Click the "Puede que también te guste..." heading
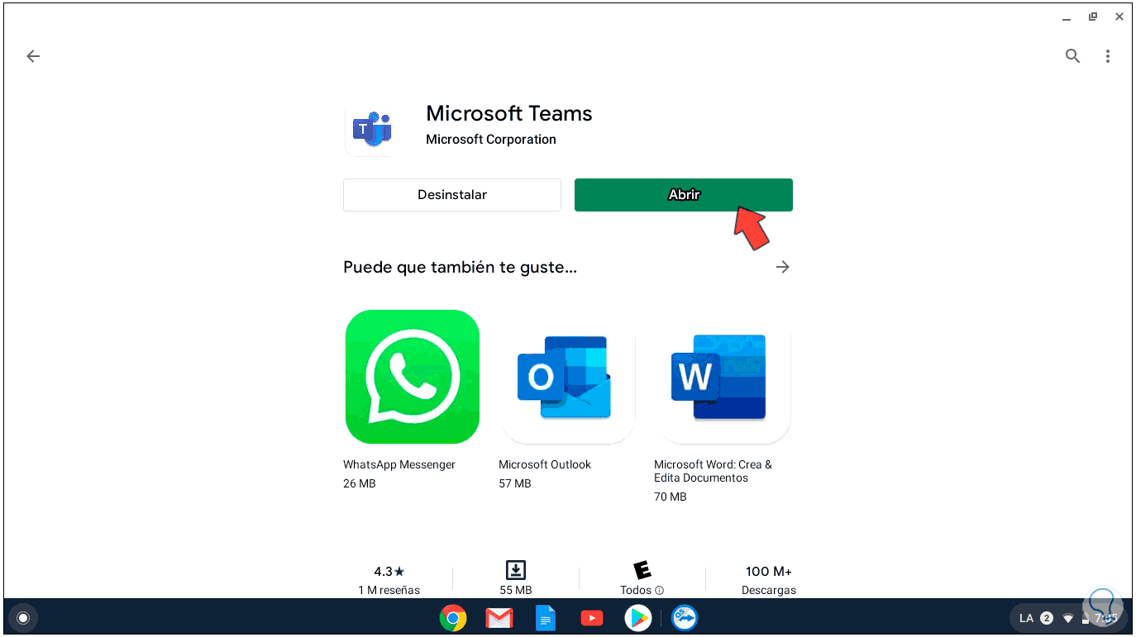Image resolution: width=1136 pixels, height=637 pixels. tap(460, 268)
